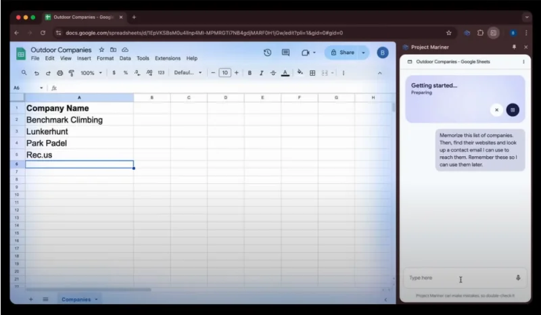Toggle italic formatting
Screen dimensions: 541x315
click(261, 73)
